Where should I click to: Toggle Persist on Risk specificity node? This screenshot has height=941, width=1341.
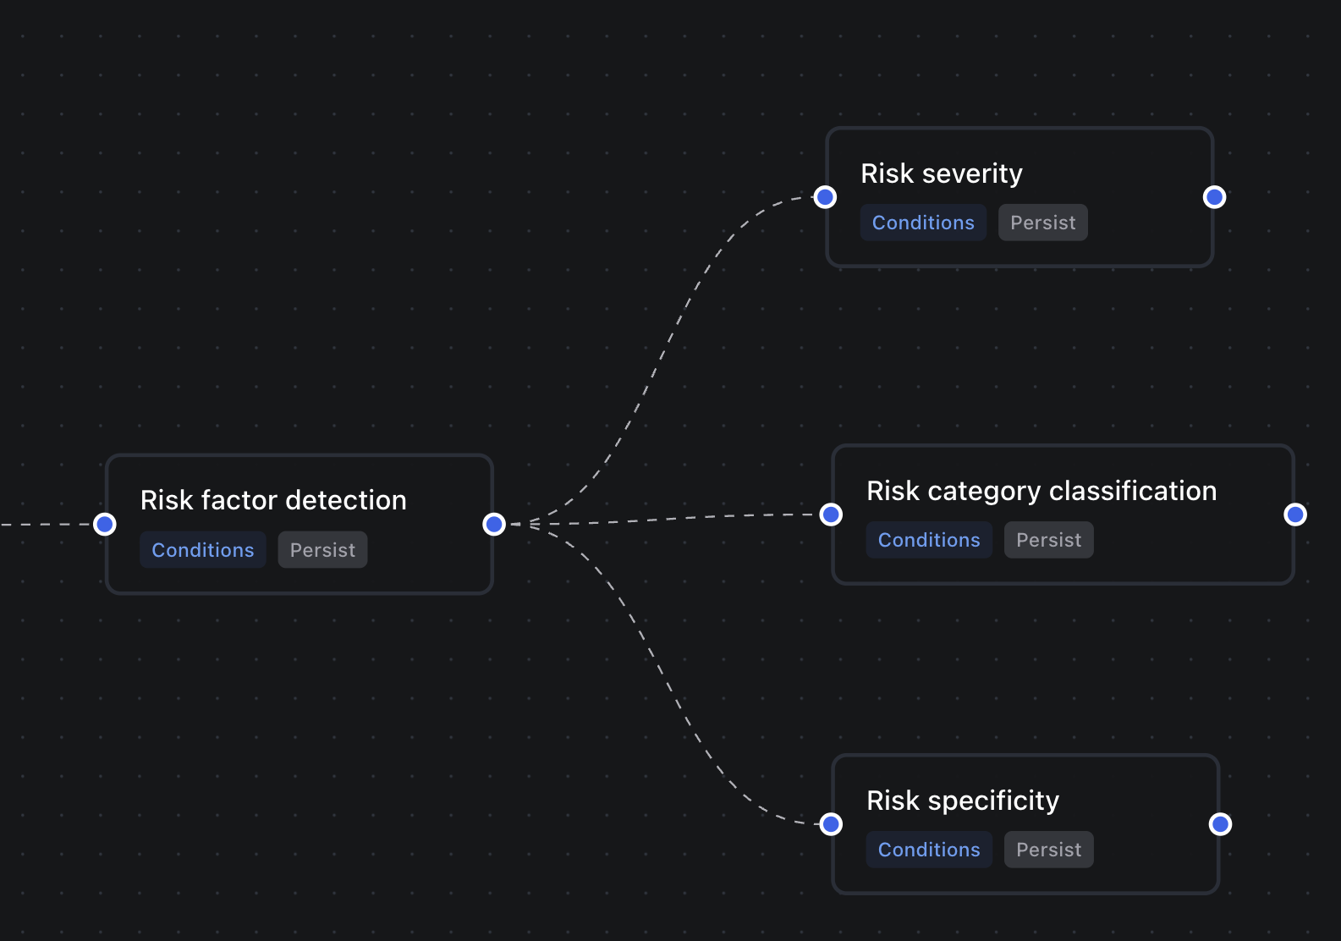[1048, 850]
